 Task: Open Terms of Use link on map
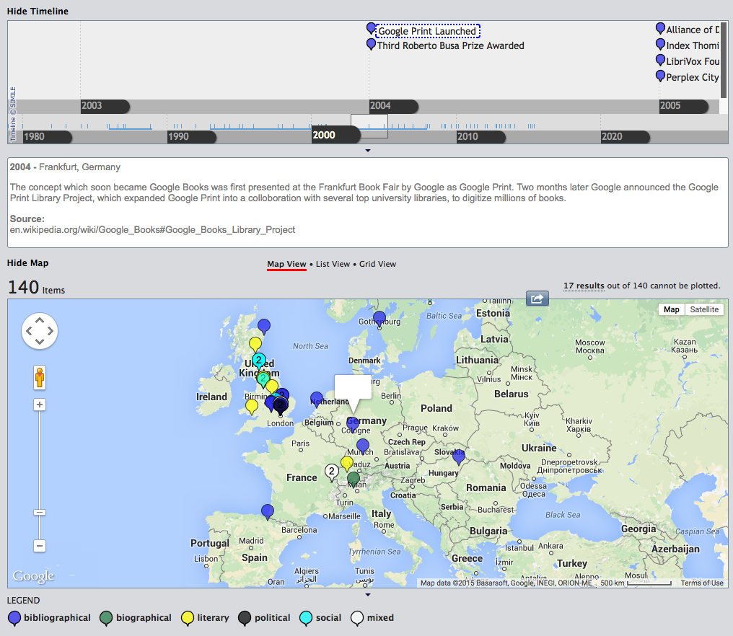pos(702,583)
